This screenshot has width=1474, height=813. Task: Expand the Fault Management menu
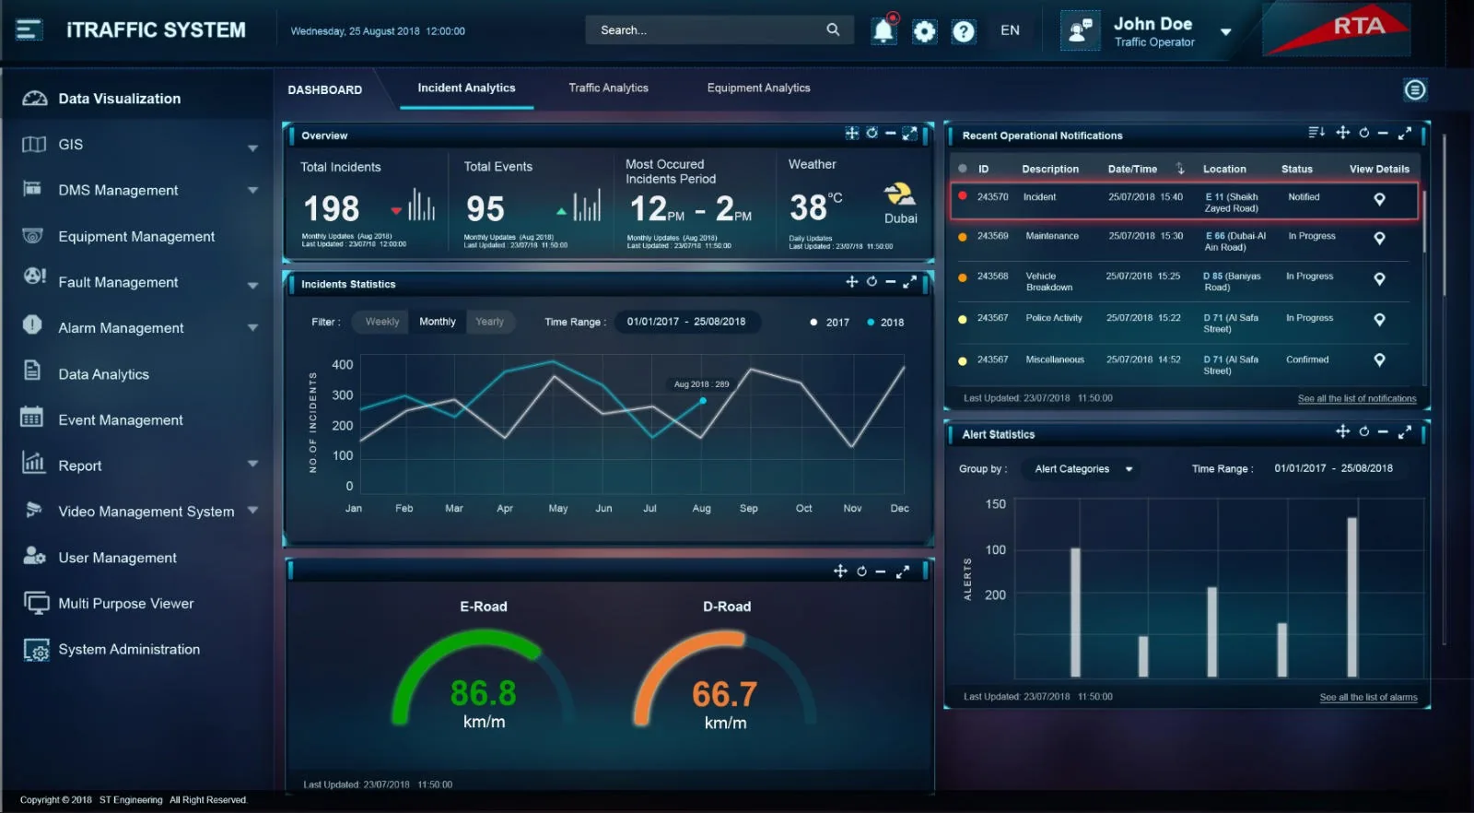click(252, 286)
